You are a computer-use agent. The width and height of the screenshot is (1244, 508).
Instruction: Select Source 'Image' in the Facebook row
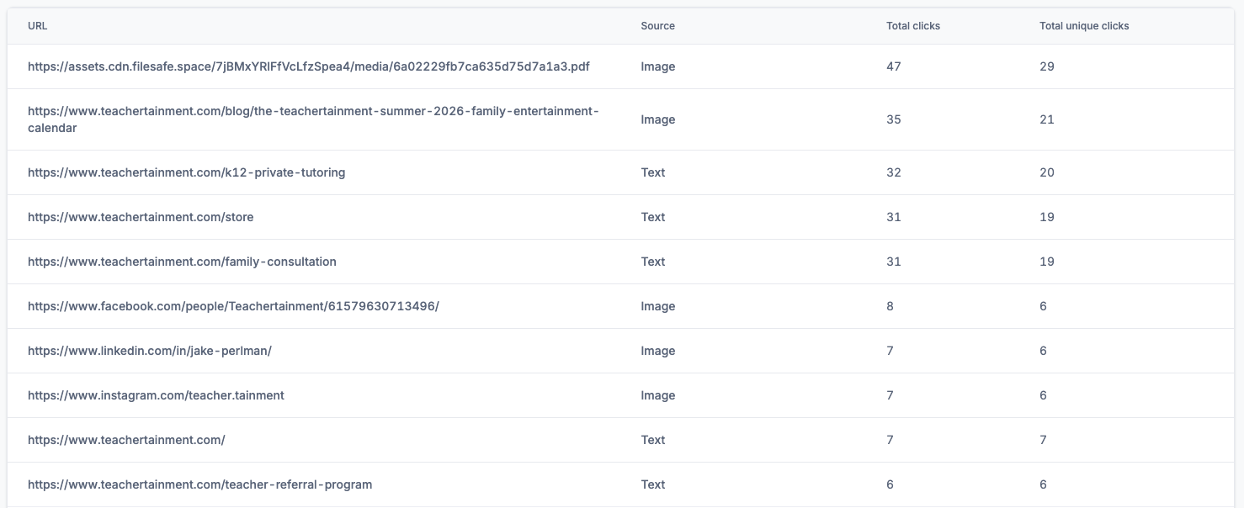[x=657, y=306]
